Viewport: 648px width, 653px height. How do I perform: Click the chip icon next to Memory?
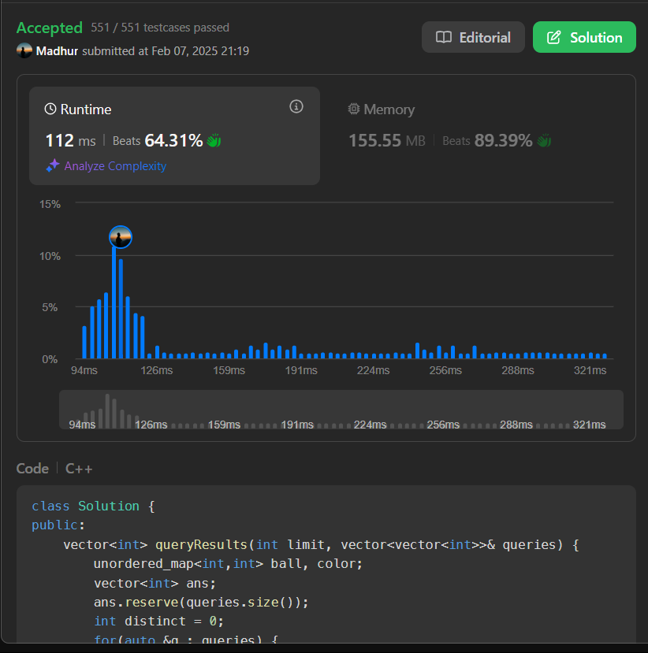click(354, 109)
